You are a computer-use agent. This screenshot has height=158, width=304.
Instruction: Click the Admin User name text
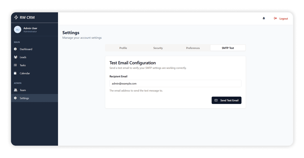30,28
